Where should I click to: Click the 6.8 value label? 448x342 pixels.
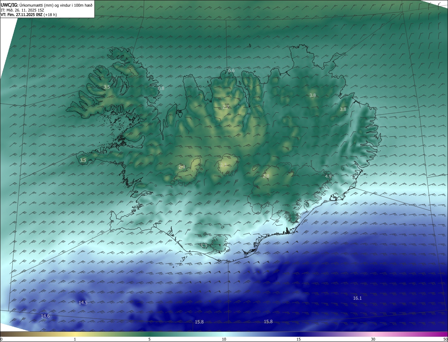click(161, 88)
